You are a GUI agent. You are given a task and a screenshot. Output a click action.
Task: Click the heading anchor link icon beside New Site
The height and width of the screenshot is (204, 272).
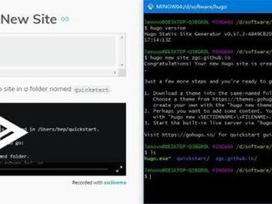[65, 19]
